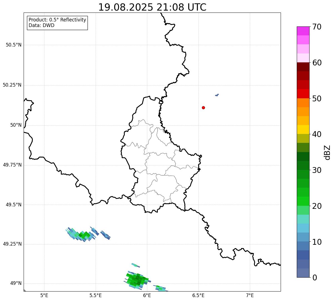Click the 'Product: 0.5° Reflectivity' legend text
Image resolution: width=334 pixels, height=301 pixels.
[x=57, y=20]
